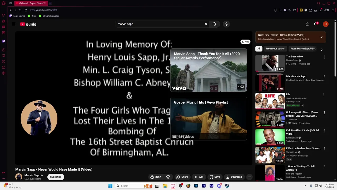Viewport: 337px width, 190px height.
Task: Launch the Aria AI assistant
Action: click(x=327, y=10)
